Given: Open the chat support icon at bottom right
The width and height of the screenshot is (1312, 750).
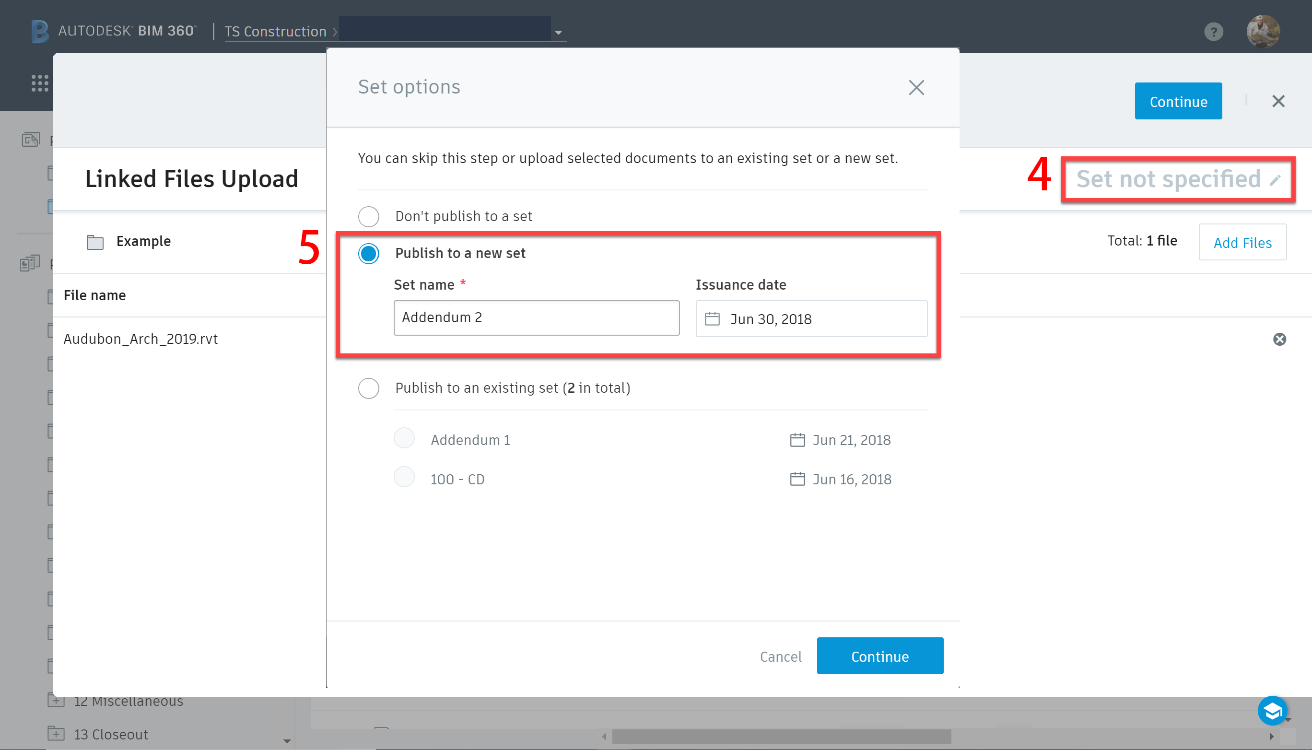Looking at the screenshot, I should [x=1272, y=711].
